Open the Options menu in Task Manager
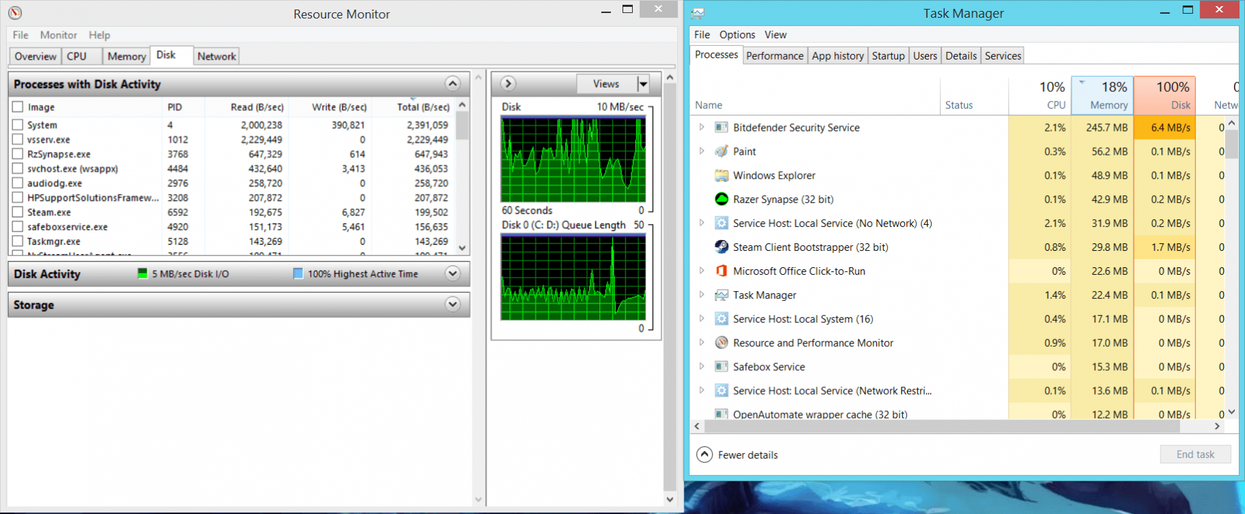 [737, 34]
